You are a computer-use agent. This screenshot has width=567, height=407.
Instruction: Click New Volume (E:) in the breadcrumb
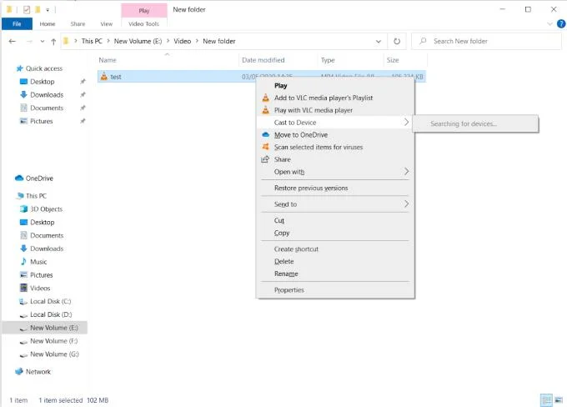[138, 41]
